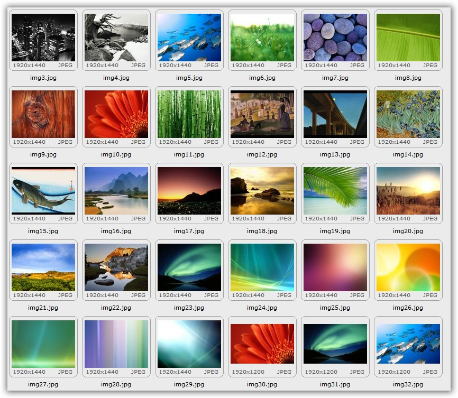Click the 1920x1440 resolution under img3.jpg thumbnail
The height and width of the screenshot is (398, 458).
pos(29,66)
